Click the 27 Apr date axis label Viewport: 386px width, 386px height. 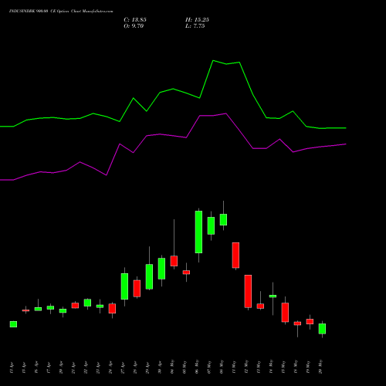[x=123, y=367]
